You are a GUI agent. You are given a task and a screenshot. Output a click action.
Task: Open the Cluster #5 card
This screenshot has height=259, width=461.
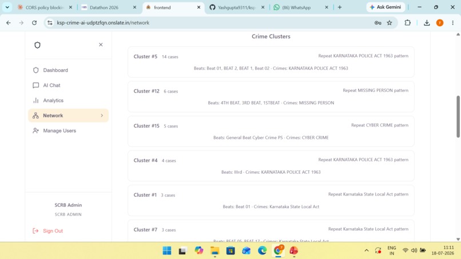tap(271, 62)
